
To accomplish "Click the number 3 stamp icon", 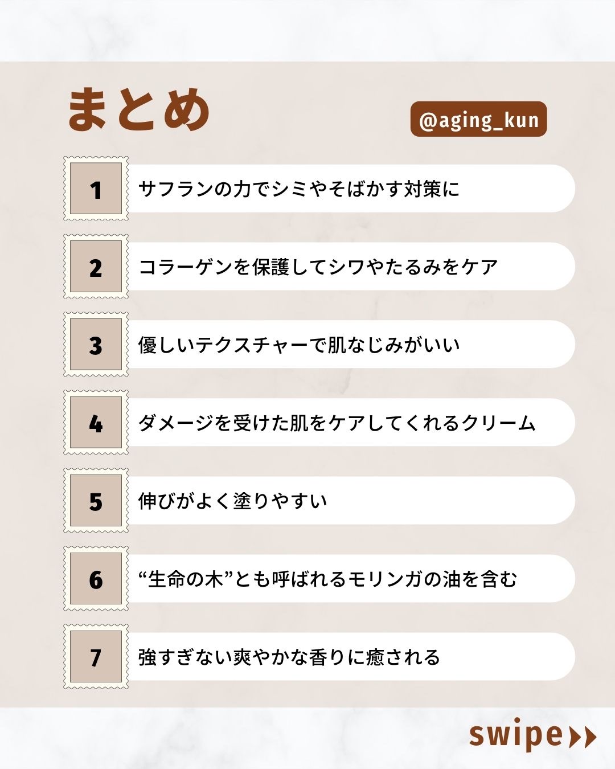I will pos(96,345).
